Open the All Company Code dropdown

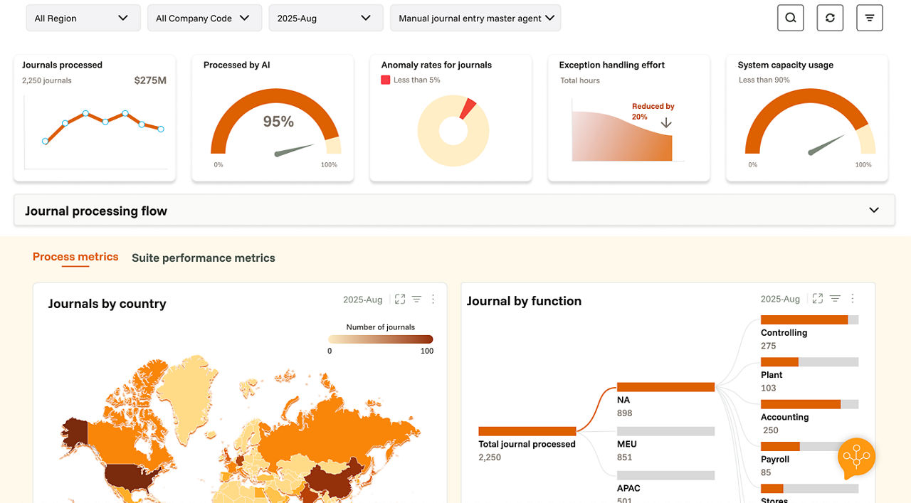click(x=204, y=18)
